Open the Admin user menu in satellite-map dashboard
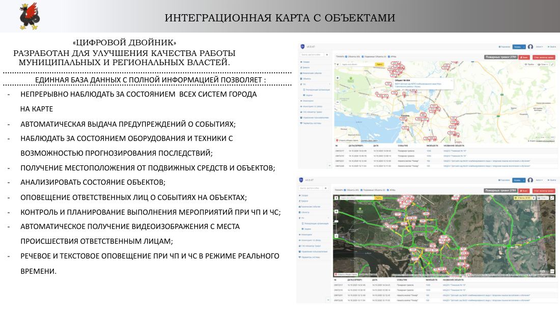This screenshot has width=560, height=315. 539,180
